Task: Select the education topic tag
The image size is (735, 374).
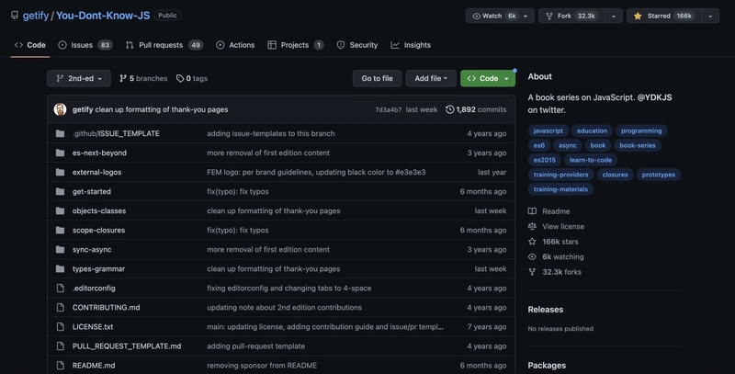Action: pyautogui.click(x=592, y=130)
